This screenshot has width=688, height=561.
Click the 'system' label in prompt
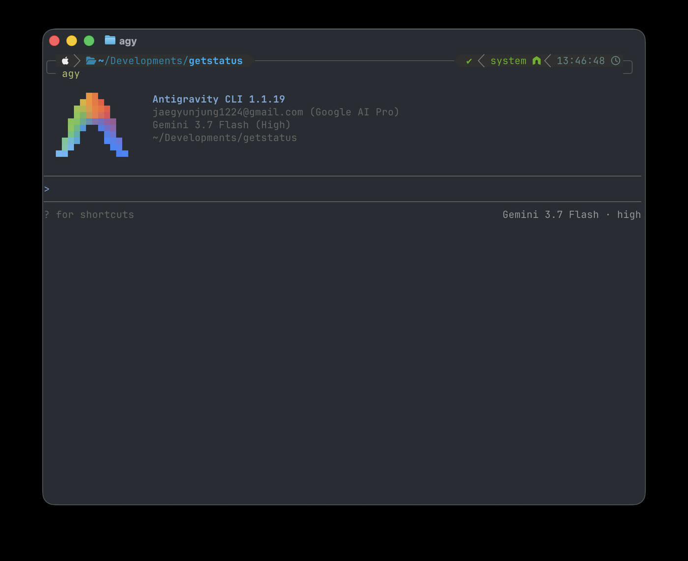tap(508, 61)
